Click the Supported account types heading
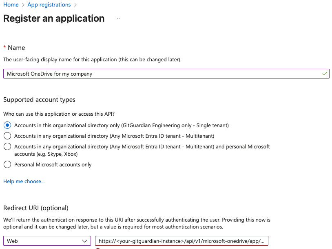Viewport: 332px width, 249px height. pos(39,100)
